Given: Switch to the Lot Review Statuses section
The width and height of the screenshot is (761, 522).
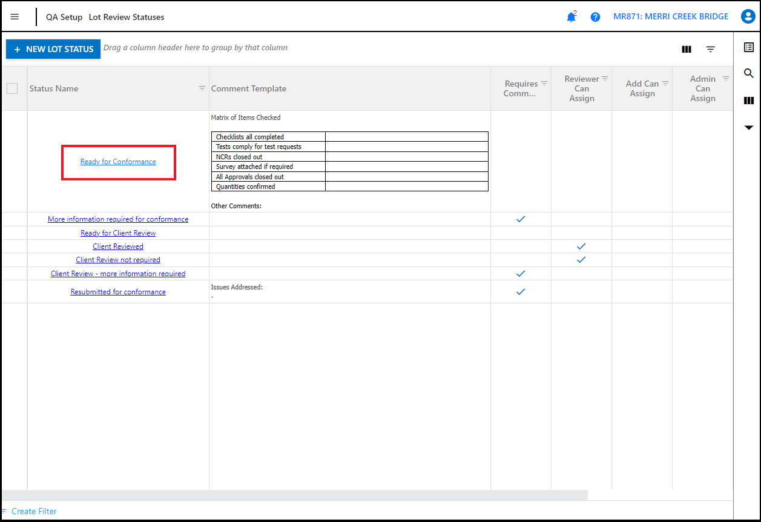Looking at the screenshot, I should pyautogui.click(x=126, y=17).
